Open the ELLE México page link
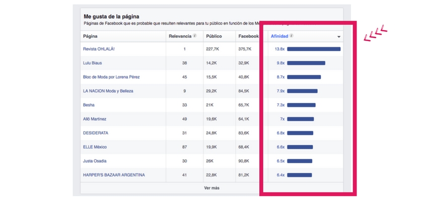The height and width of the screenshot is (201, 423). pos(95,147)
